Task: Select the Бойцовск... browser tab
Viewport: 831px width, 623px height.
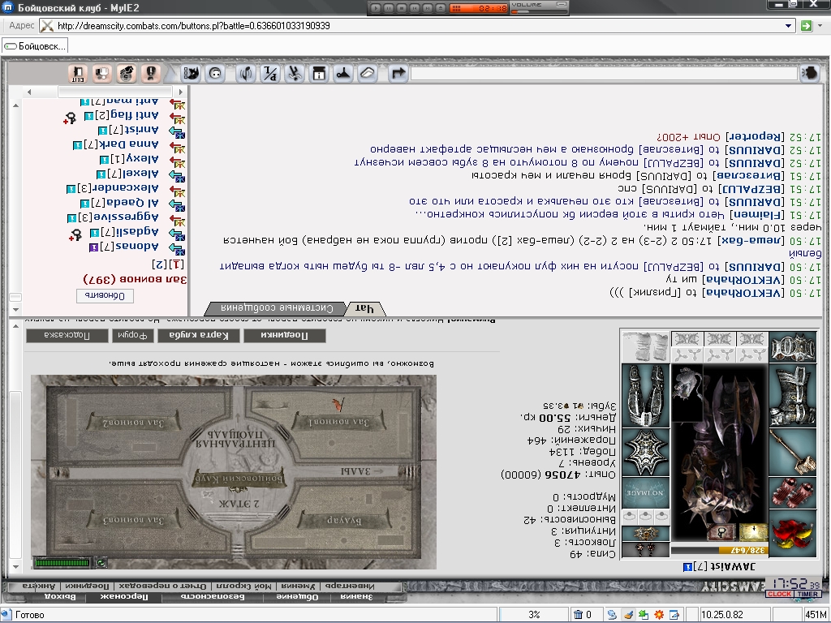Action: [x=35, y=46]
